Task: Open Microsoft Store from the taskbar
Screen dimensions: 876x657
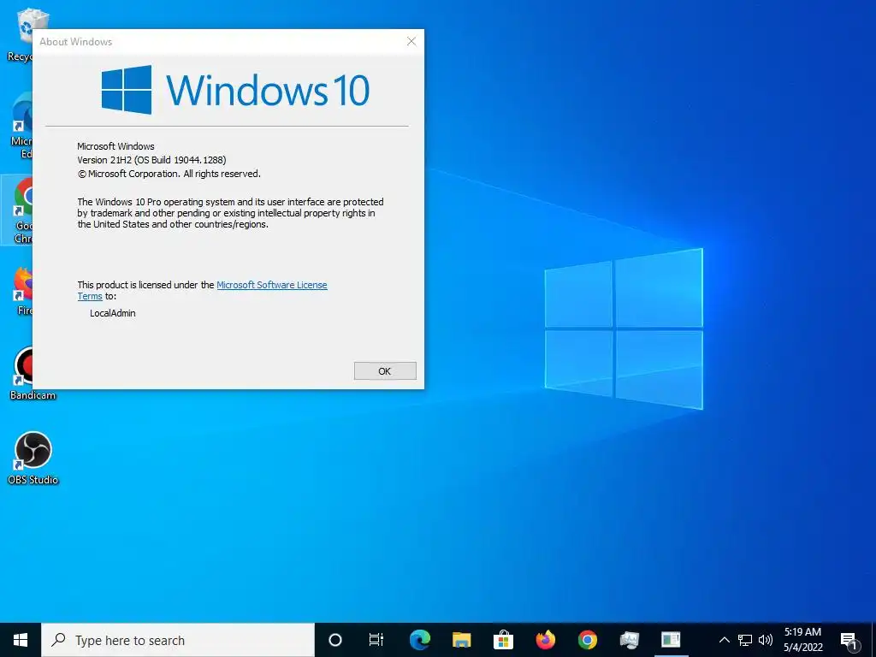Action: point(503,640)
